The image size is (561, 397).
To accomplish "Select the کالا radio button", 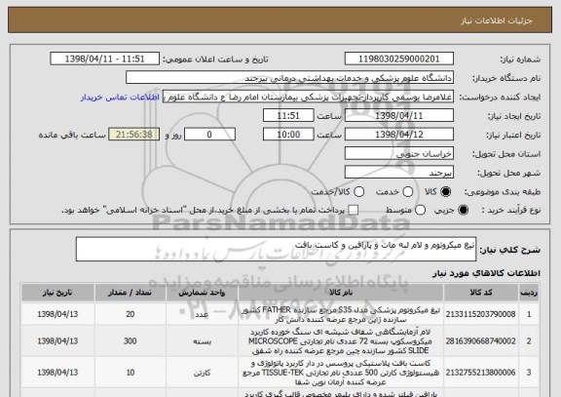I will [x=445, y=192].
